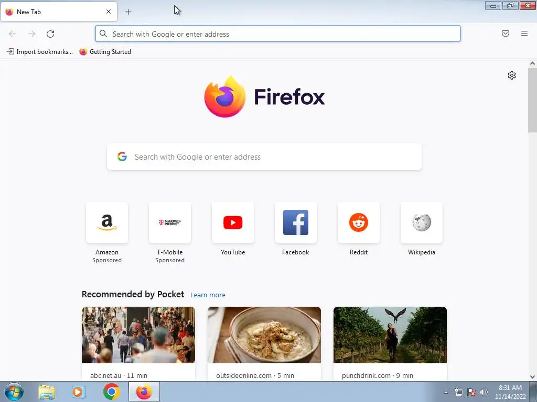This screenshot has width=537, height=402.
Task: Select the New Tab tab
Action: 59,12
